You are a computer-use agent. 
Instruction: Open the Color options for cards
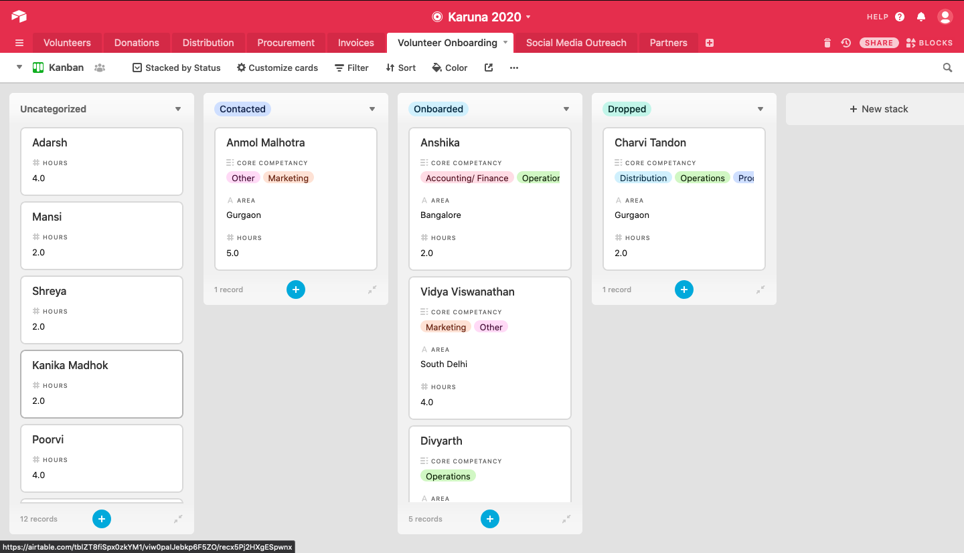[x=450, y=68]
